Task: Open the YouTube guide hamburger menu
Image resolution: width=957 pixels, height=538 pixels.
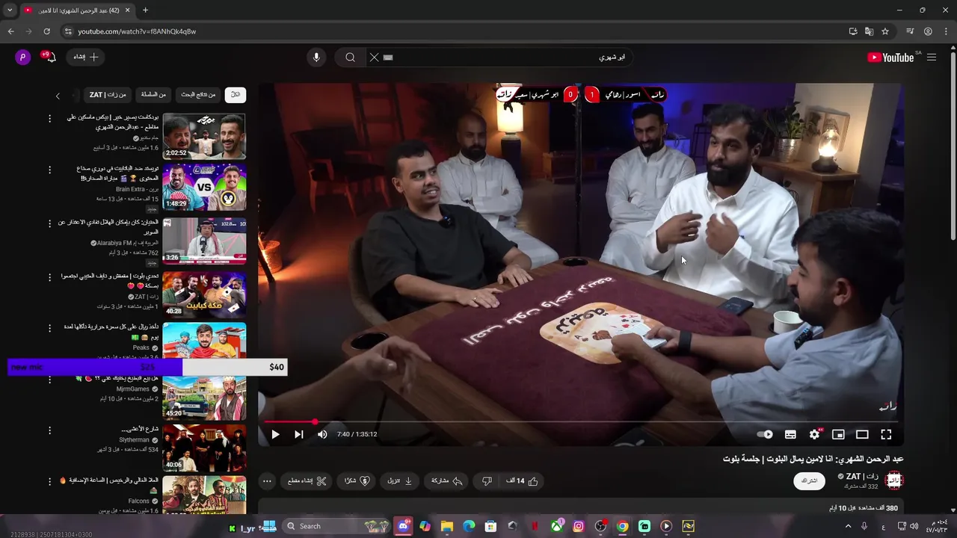Action: (x=932, y=58)
